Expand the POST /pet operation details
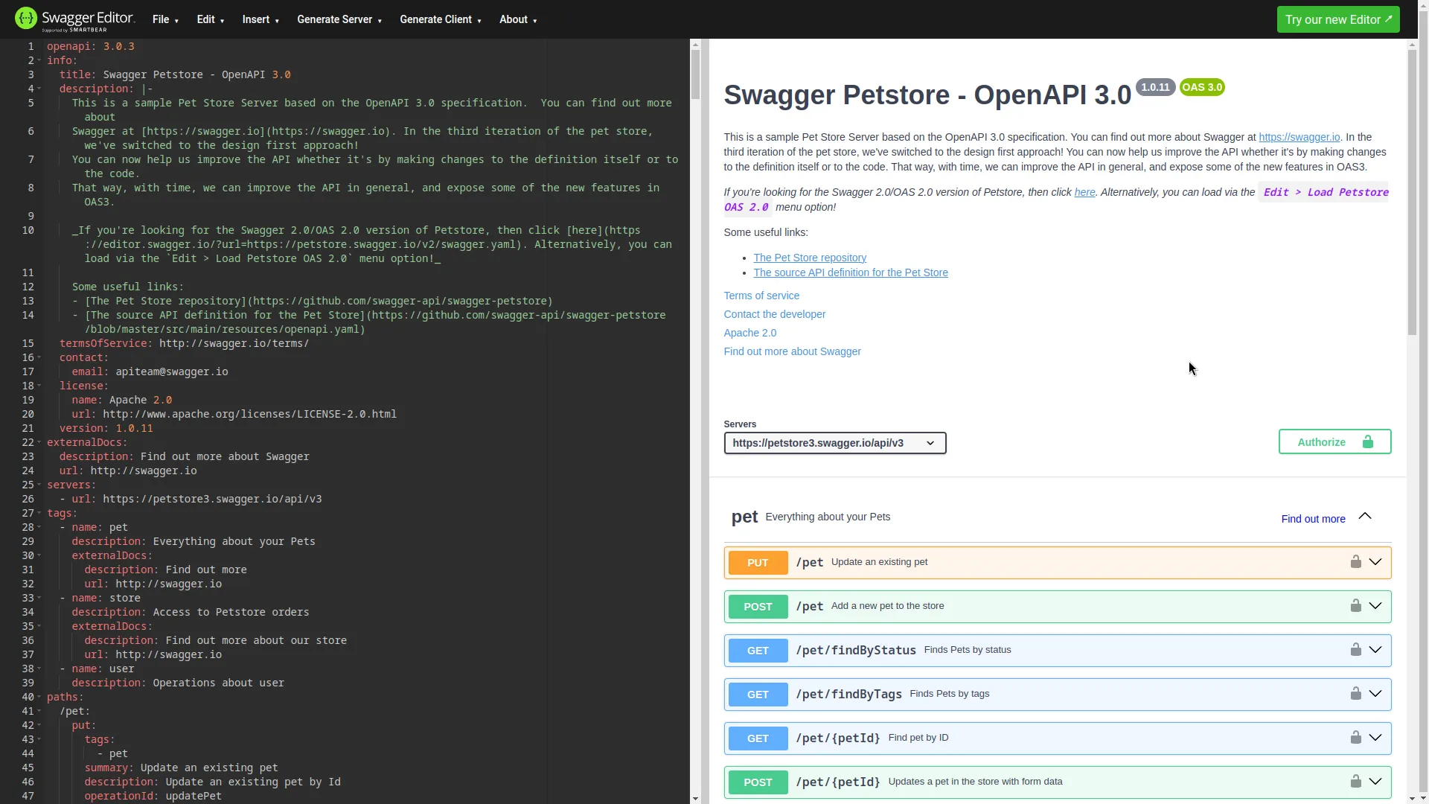This screenshot has height=804, width=1429. (1376, 605)
